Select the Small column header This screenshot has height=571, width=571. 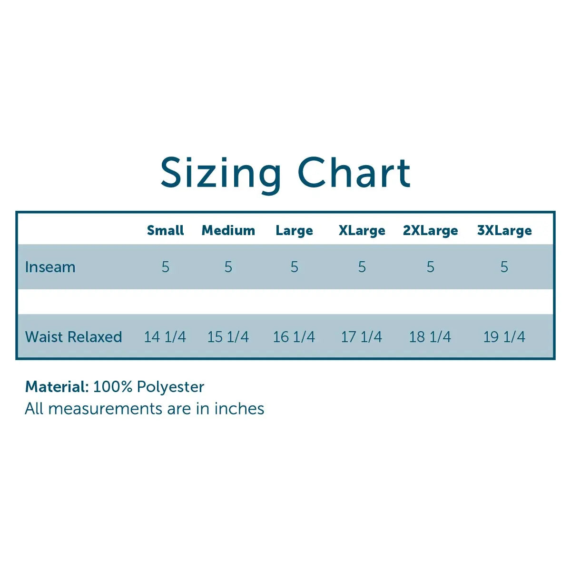tap(165, 230)
